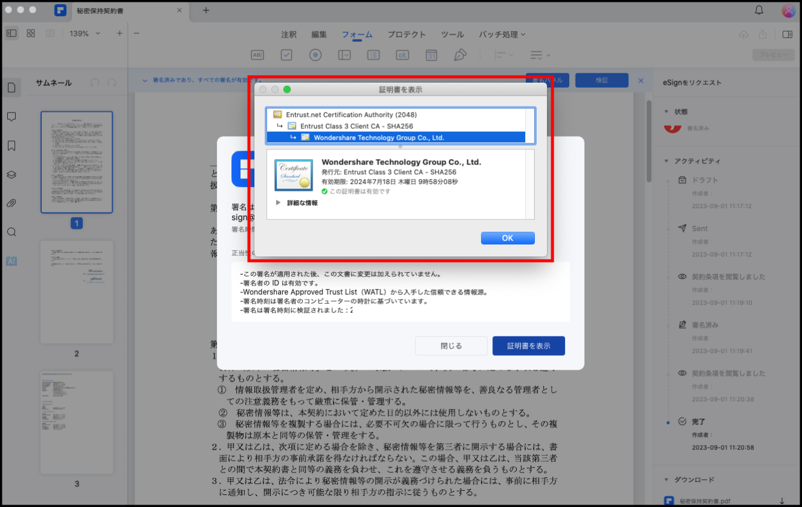Image resolution: width=802 pixels, height=507 pixels.
Task: Open the AI assistant sidebar icon
Action: click(x=11, y=261)
